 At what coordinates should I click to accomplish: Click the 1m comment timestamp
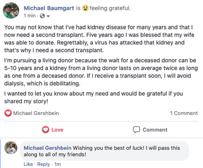pyautogui.click(x=58, y=164)
